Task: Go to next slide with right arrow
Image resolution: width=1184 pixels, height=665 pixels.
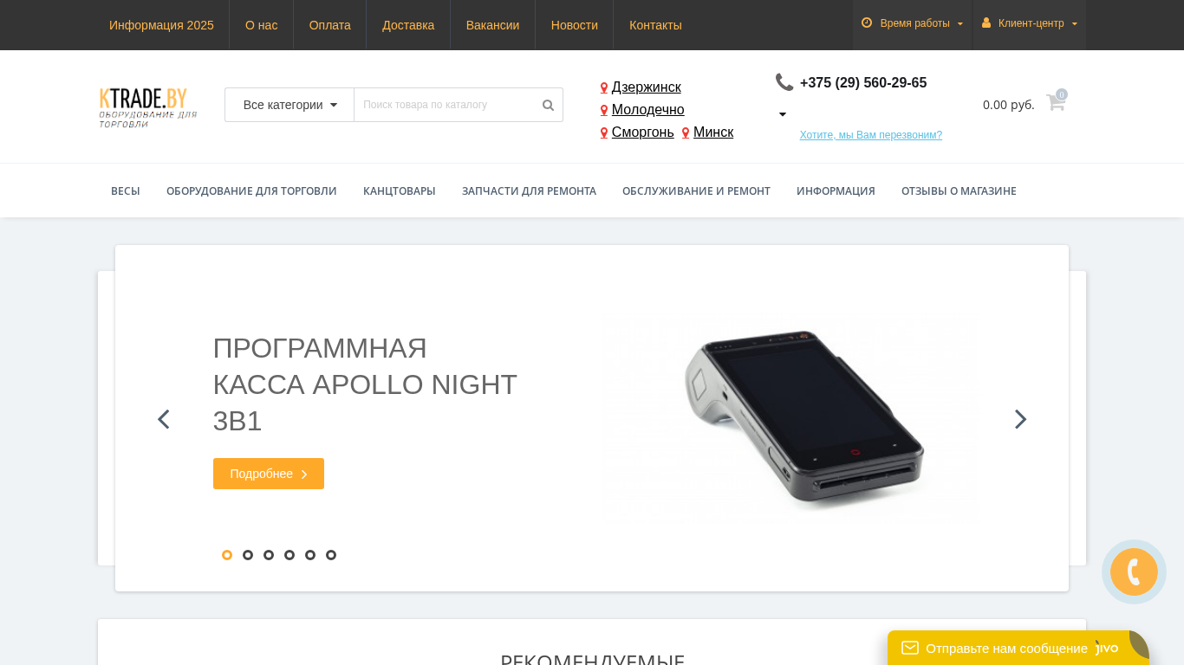Action: [x=1020, y=419]
